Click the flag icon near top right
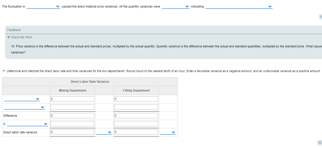The width and height of the screenshot is (322, 148). tap(320, 17)
